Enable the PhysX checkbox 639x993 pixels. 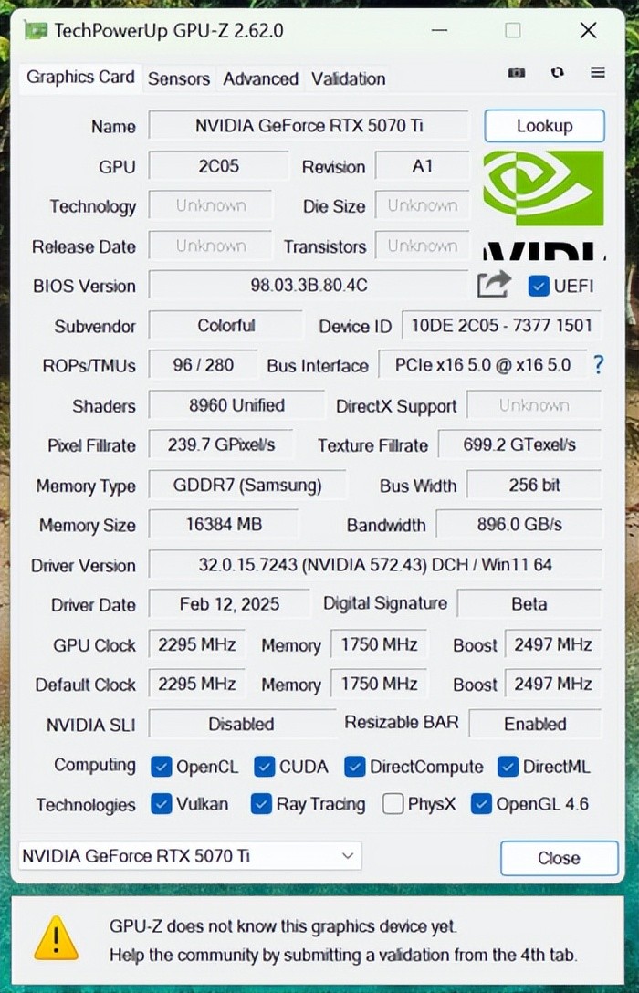[x=393, y=804]
